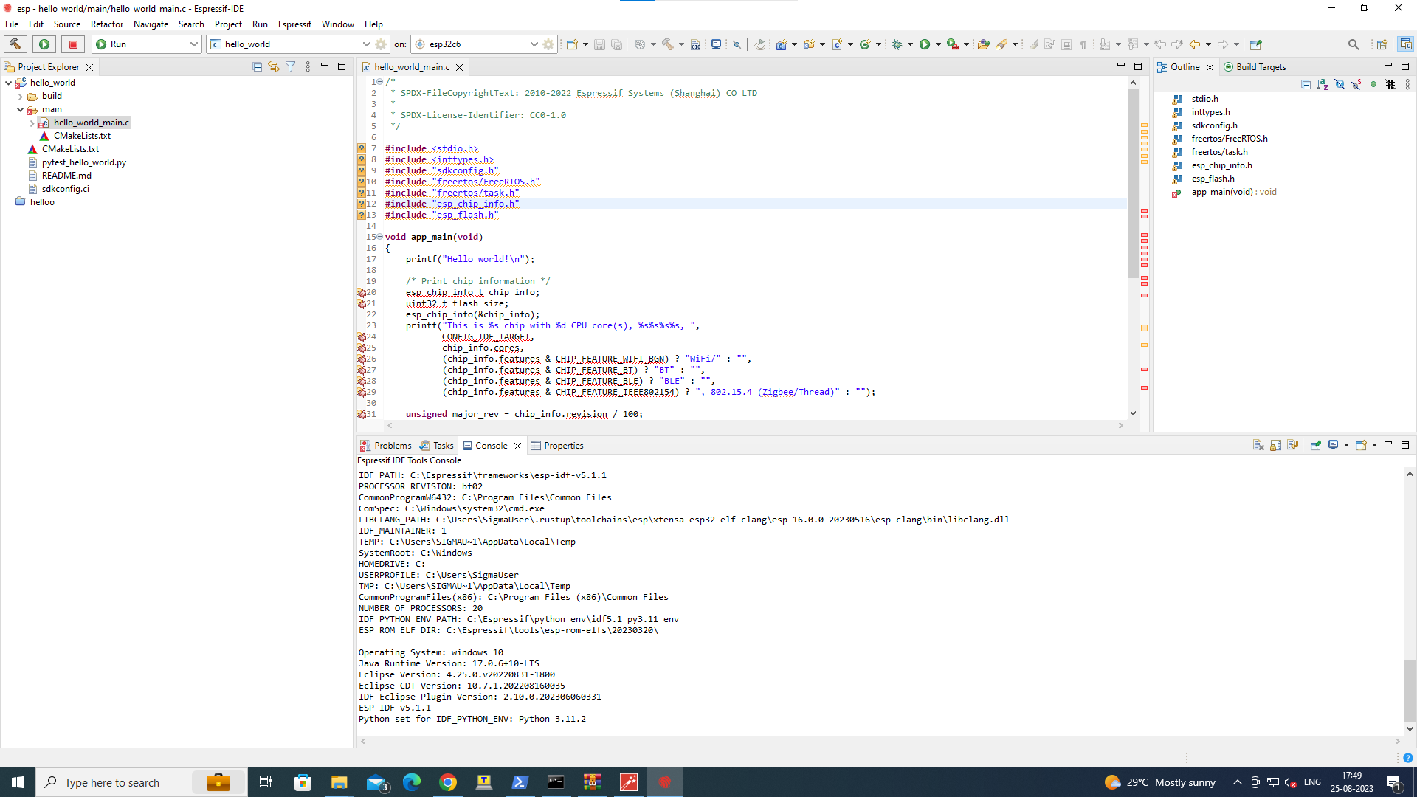This screenshot has width=1417, height=797.
Task: Open Display Selected Console dropdown arrow
Action: click(x=1346, y=445)
